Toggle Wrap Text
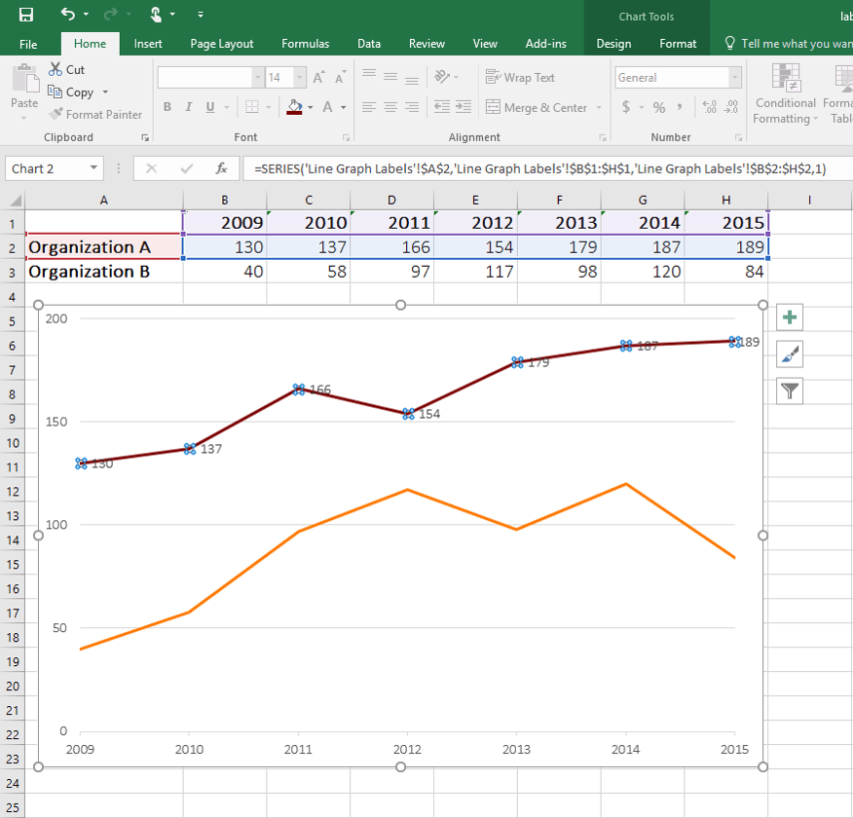The width and height of the screenshot is (853, 818). point(520,78)
